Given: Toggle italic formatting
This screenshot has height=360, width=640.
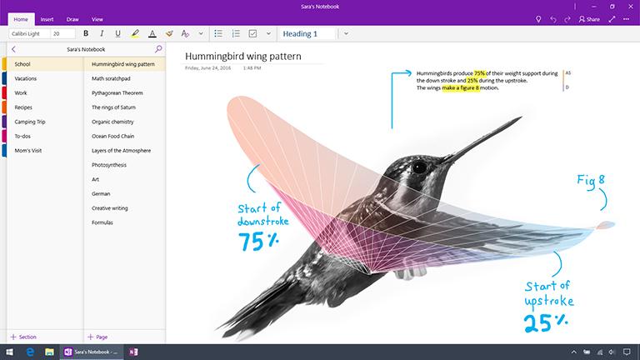Looking at the screenshot, I should [x=102, y=34].
